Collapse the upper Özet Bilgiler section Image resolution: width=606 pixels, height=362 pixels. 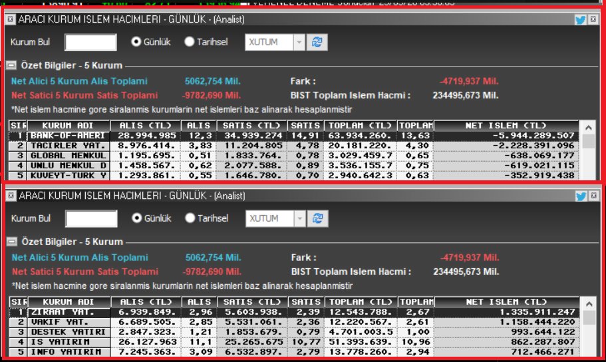[11, 65]
